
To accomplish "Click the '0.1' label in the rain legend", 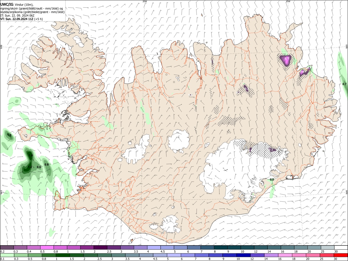I will pos(2,259).
